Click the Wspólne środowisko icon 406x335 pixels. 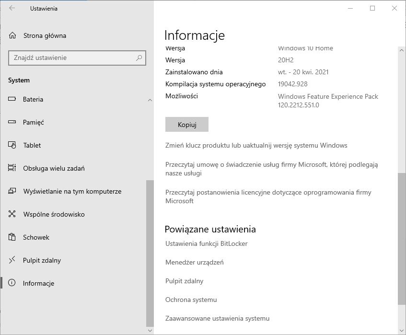12,214
